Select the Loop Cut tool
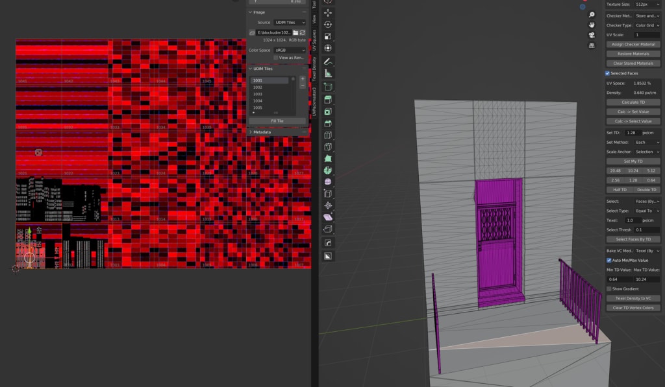The image size is (665, 387). pyautogui.click(x=328, y=135)
